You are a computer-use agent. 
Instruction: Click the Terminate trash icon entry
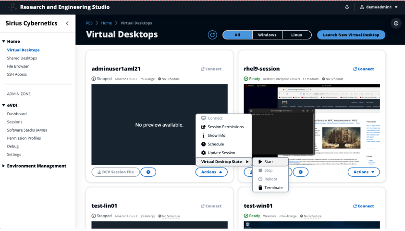click(270, 188)
